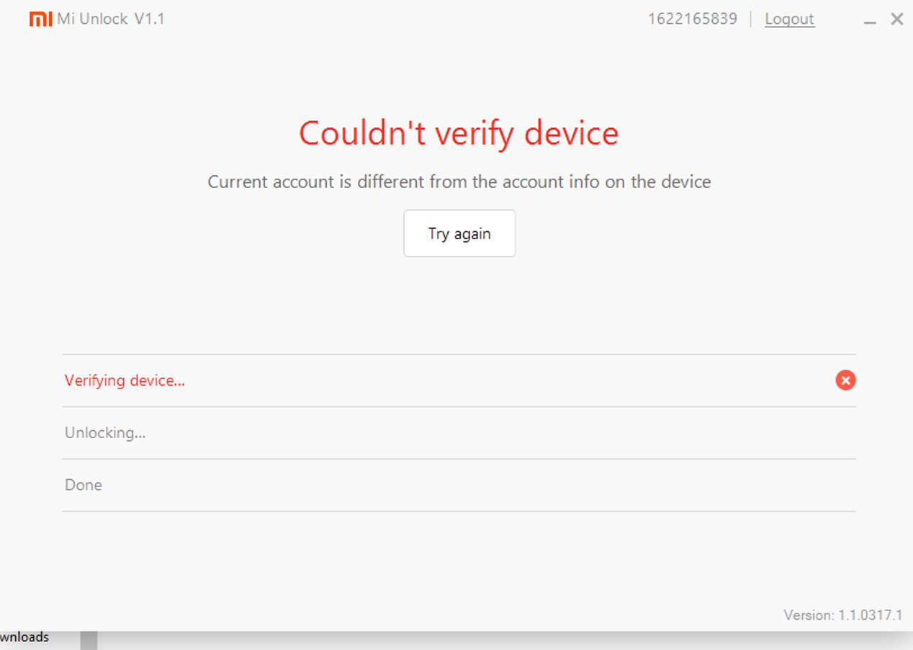Click the Version 1.1.0317.1 label
Screen dimensions: 913x650
(842, 615)
